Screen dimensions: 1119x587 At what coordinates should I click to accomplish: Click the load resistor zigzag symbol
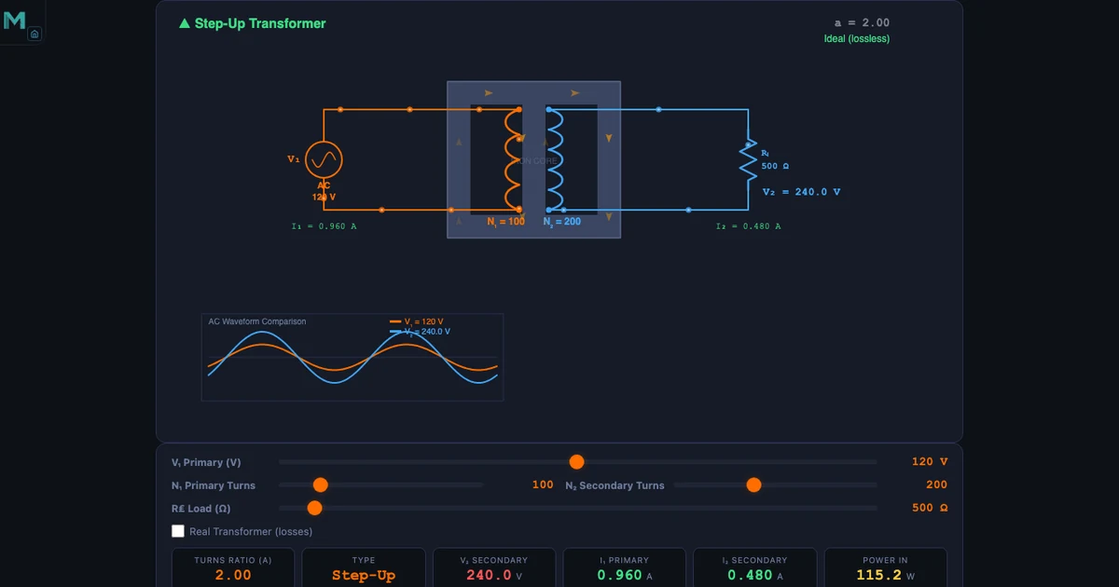pyautogui.click(x=748, y=160)
